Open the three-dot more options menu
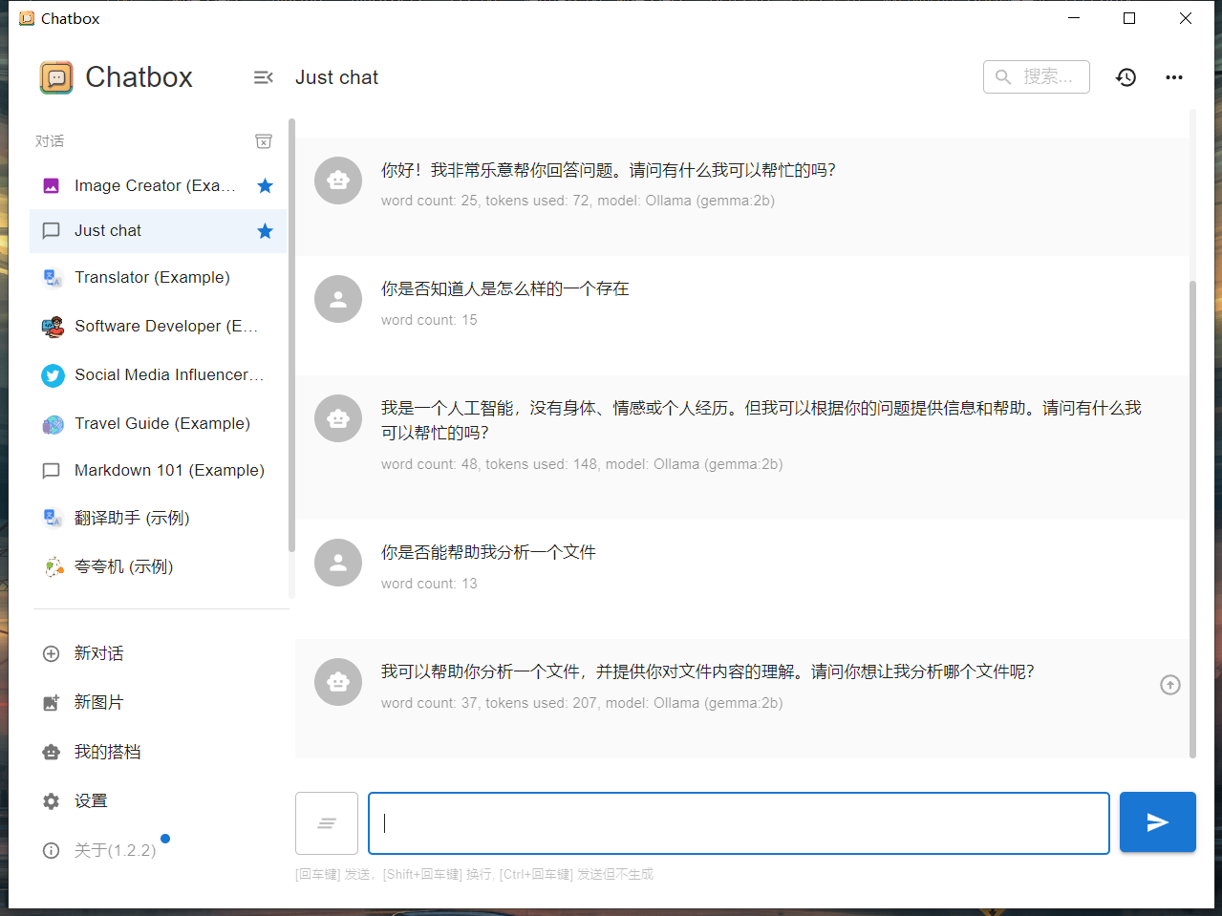This screenshot has height=916, width=1222. [1174, 77]
